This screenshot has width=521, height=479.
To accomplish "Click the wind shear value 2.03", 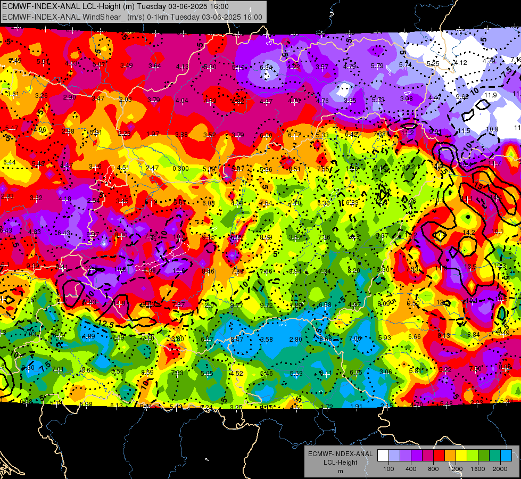I will [x=125, y=100].
